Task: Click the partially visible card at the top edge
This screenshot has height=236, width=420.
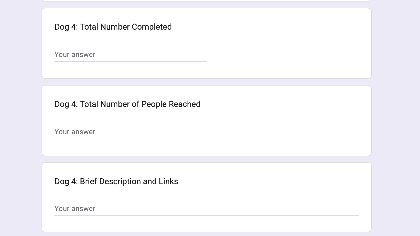Action: click(x=206, y=1)
